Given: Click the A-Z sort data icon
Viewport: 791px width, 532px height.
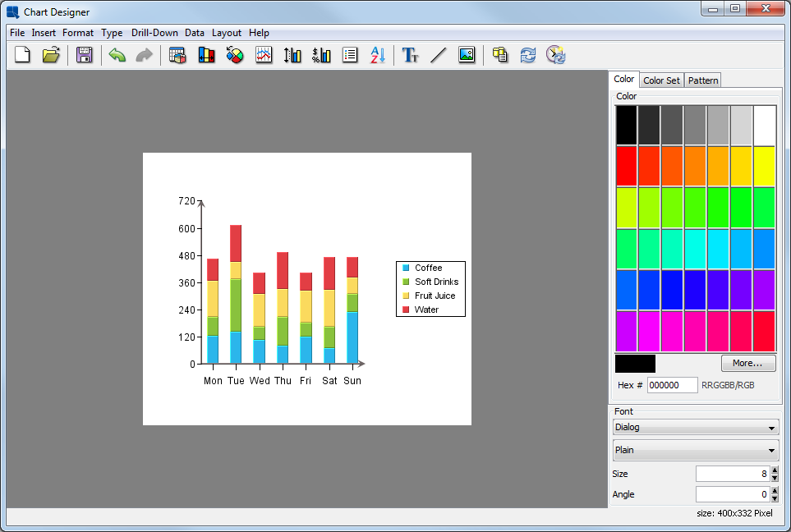Looking at the screenshot, I should (x=377, y=55).
